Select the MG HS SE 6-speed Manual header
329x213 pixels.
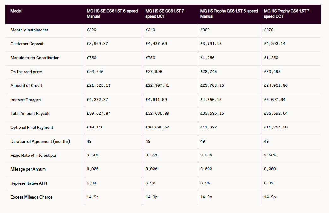(112, 14)
